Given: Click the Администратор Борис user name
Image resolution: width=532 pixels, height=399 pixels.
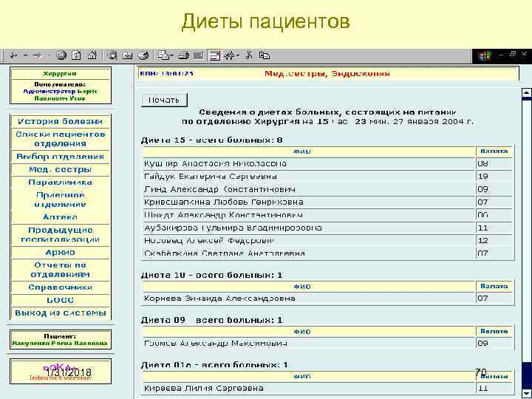Looking at the screenshot, I should 60,92.
